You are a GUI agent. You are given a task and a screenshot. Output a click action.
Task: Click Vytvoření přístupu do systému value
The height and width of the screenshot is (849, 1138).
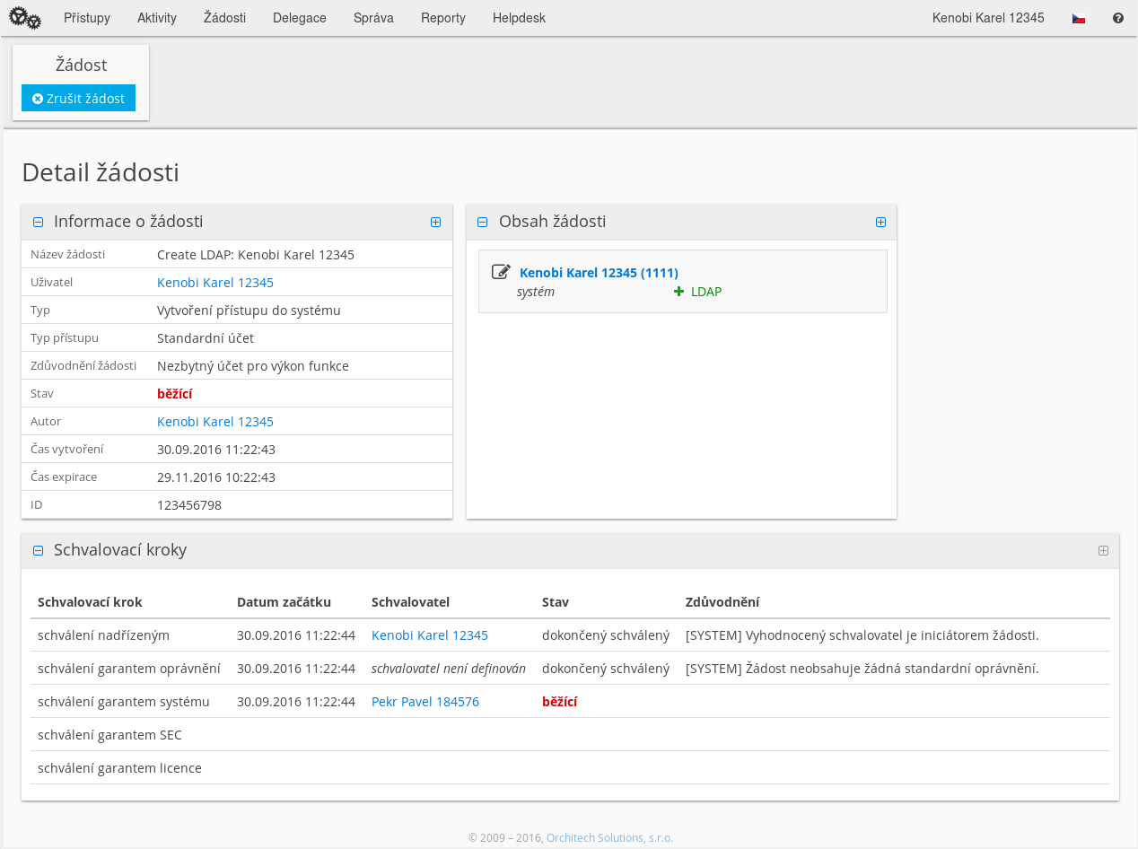pos(249,311)
